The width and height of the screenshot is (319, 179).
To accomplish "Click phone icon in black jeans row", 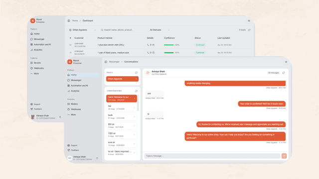I will pyautogui.click(x=148, y=53).
